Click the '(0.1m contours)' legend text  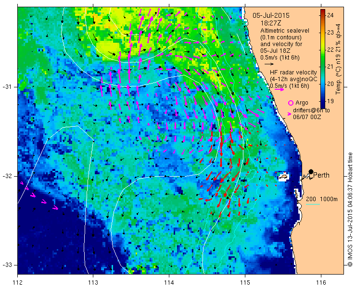click(x=281, y=37)
